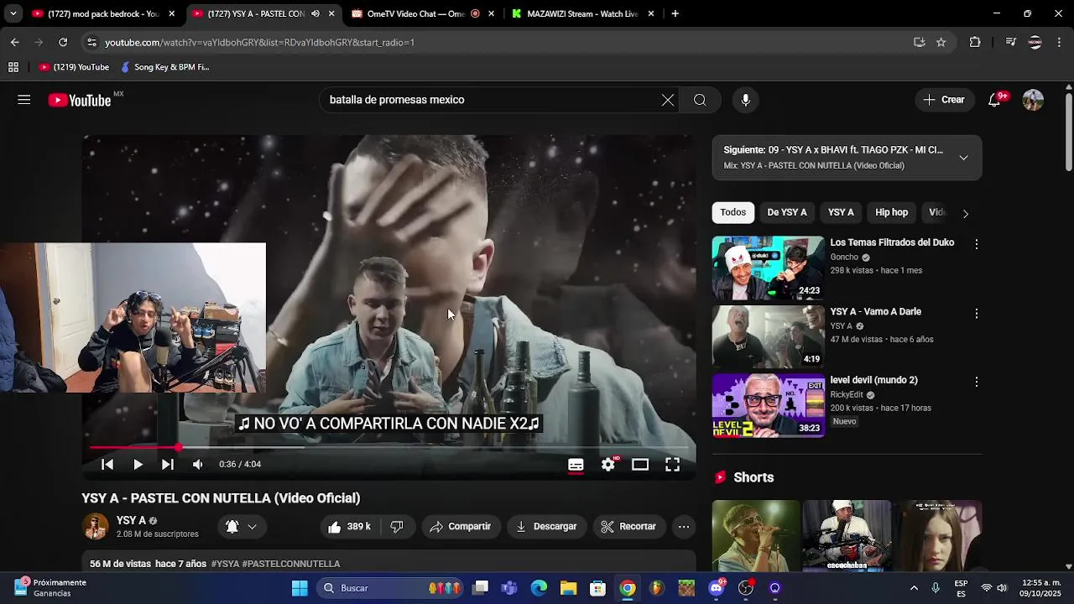1074x604 pixels.
Task: Seek along the red video progress bar
Action: pyautogui.click(x=388, y=447)
